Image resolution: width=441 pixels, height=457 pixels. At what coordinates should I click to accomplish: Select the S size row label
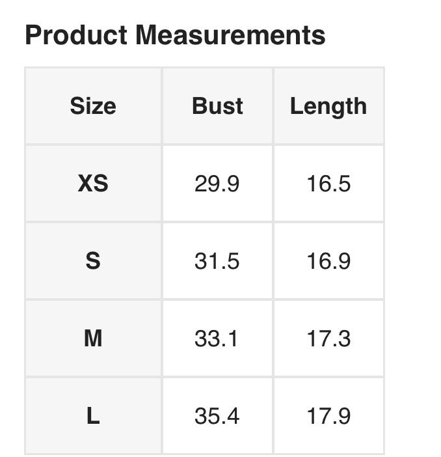pos(93,261)
